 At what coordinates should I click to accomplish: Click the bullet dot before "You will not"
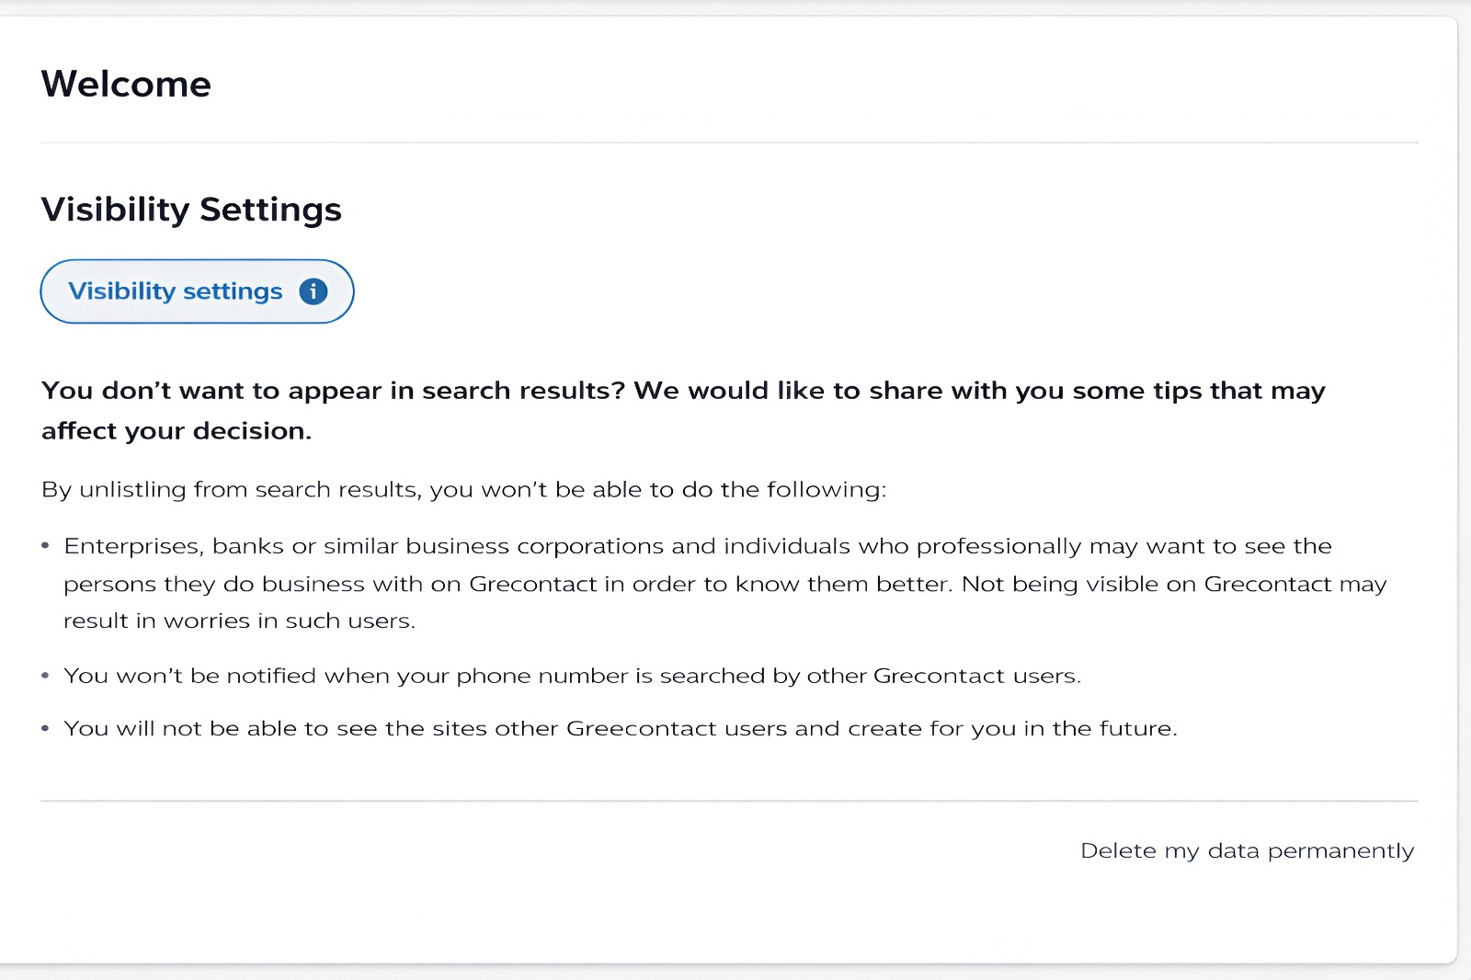(x=45, y=728)
